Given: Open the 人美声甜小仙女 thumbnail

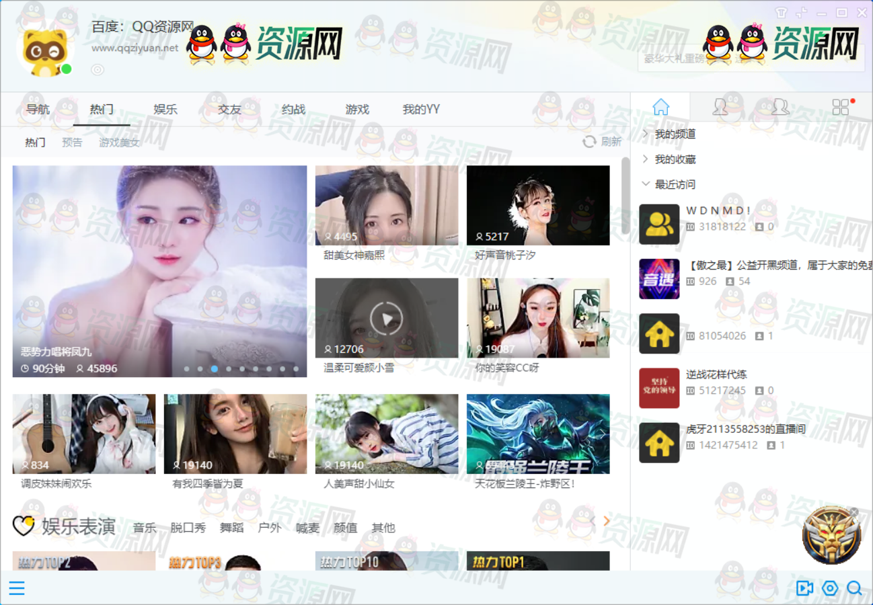Looking at the screenshot, I should tap(387, 434).
